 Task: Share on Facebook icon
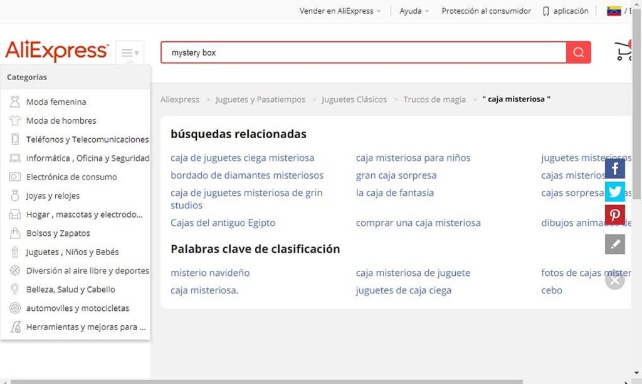pyautogui.click(x=615, y=168)
